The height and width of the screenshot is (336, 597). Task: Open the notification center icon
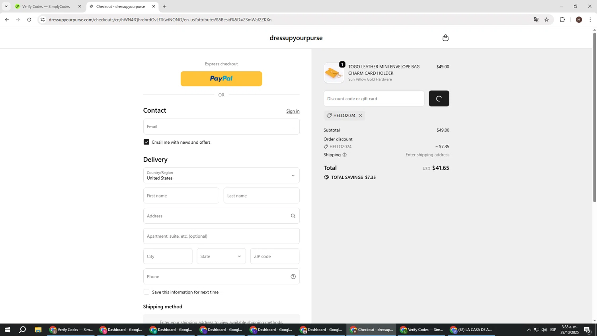pos(587,330)
